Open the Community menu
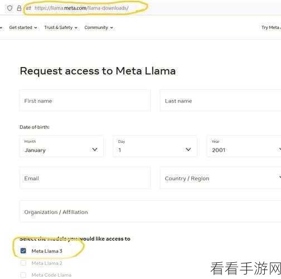 [99, 27]
